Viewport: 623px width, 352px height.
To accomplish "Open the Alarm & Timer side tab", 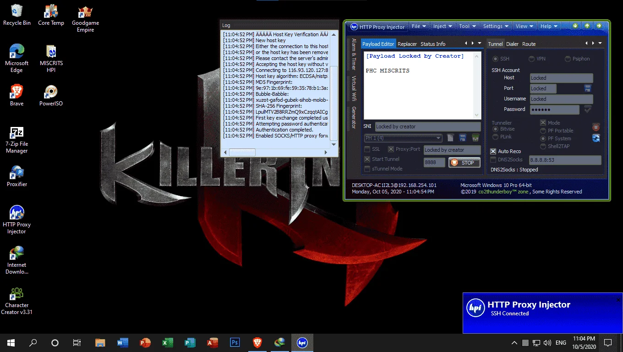I will [354, 54].
